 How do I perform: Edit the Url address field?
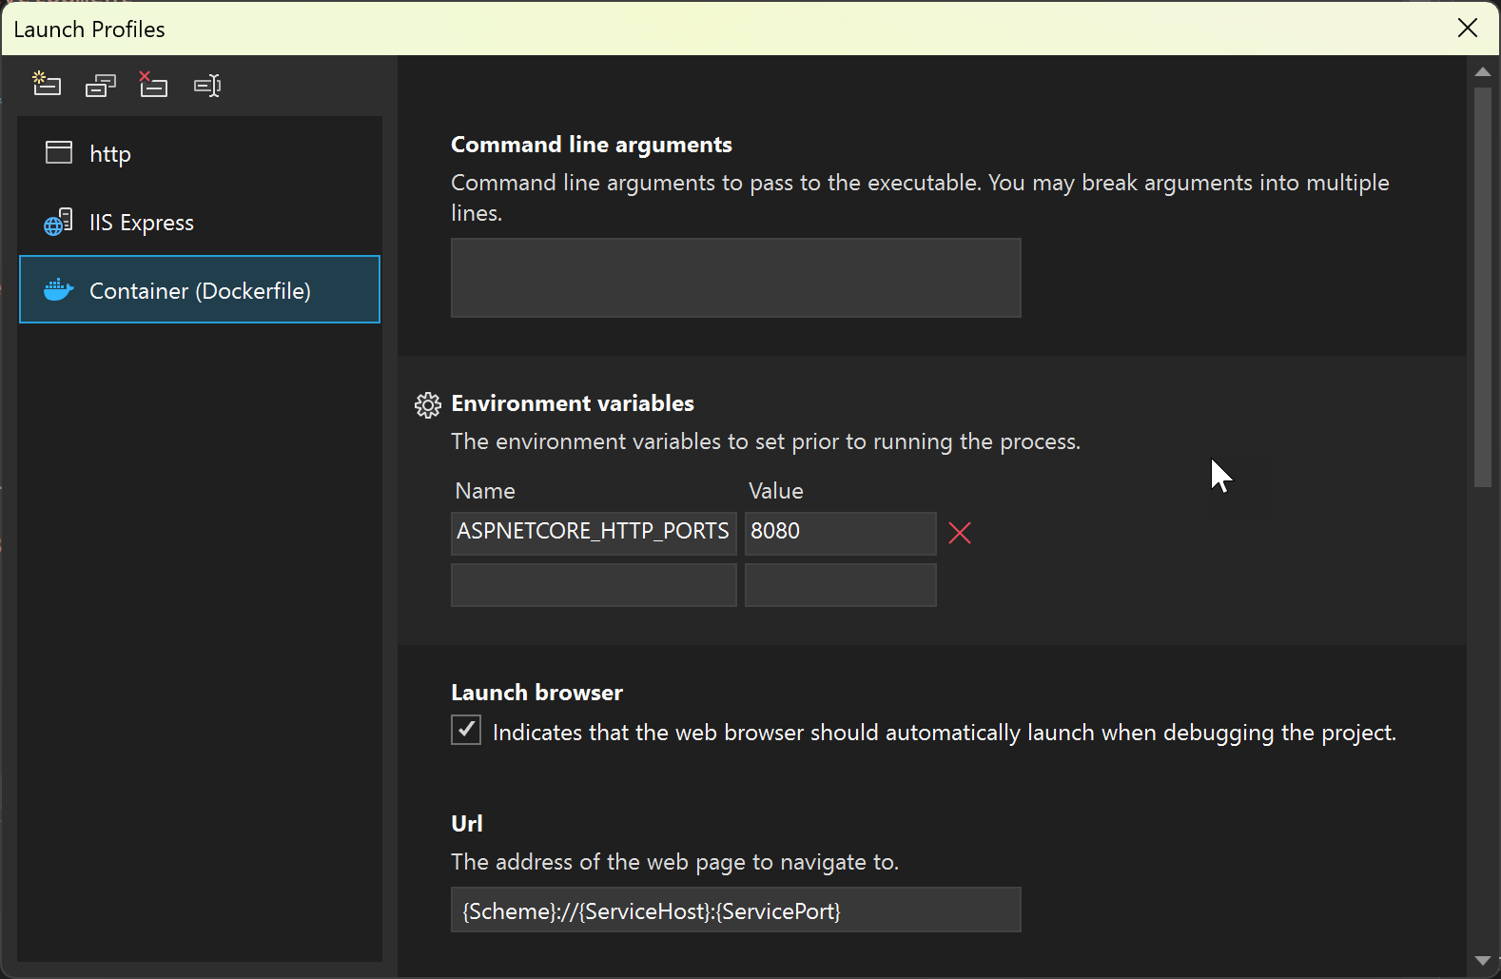736,910
